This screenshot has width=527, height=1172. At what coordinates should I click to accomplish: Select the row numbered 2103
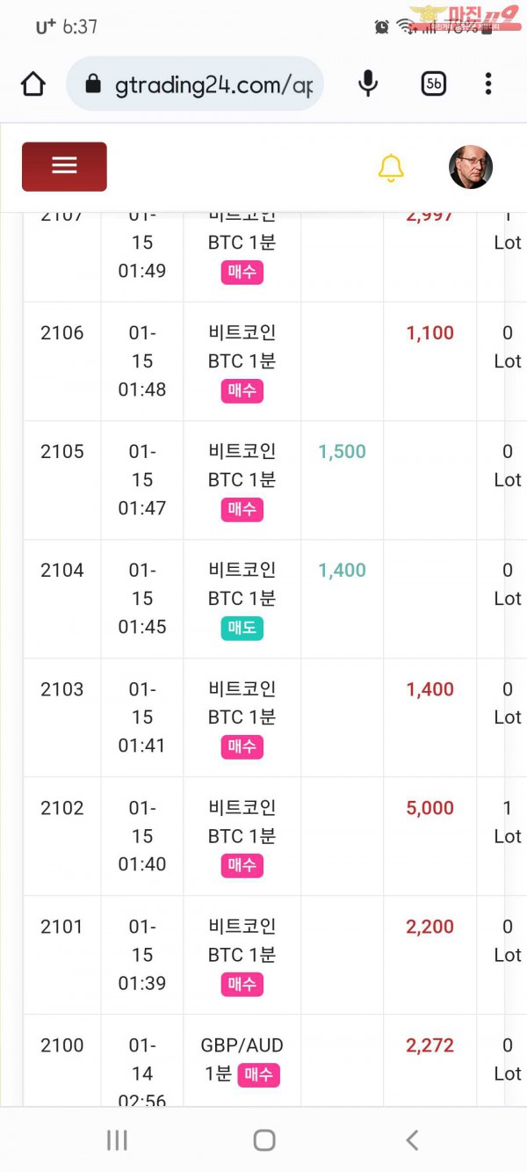tap(62, 689)
